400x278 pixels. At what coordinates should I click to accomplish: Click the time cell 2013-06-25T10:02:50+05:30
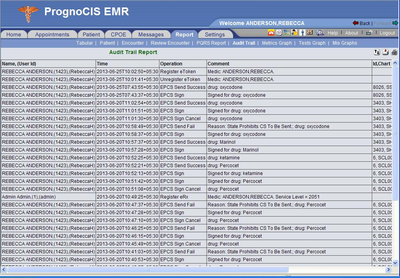coord(128,71)
